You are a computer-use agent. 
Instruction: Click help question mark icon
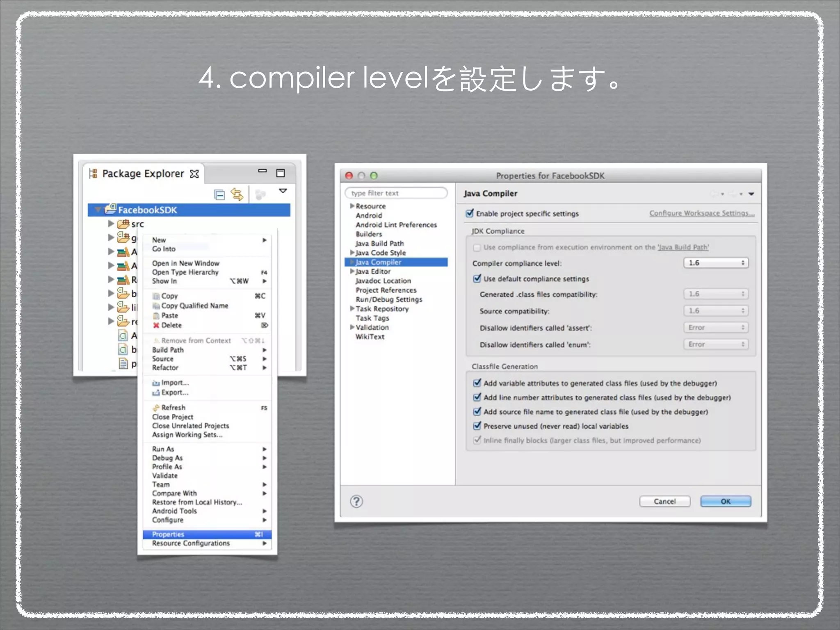(356, 501)
